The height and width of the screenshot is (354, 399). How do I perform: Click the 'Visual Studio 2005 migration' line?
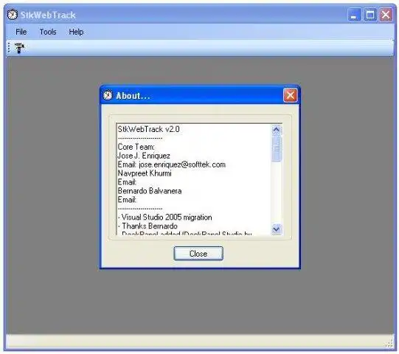pyautogui.click(x=165, y=218)
